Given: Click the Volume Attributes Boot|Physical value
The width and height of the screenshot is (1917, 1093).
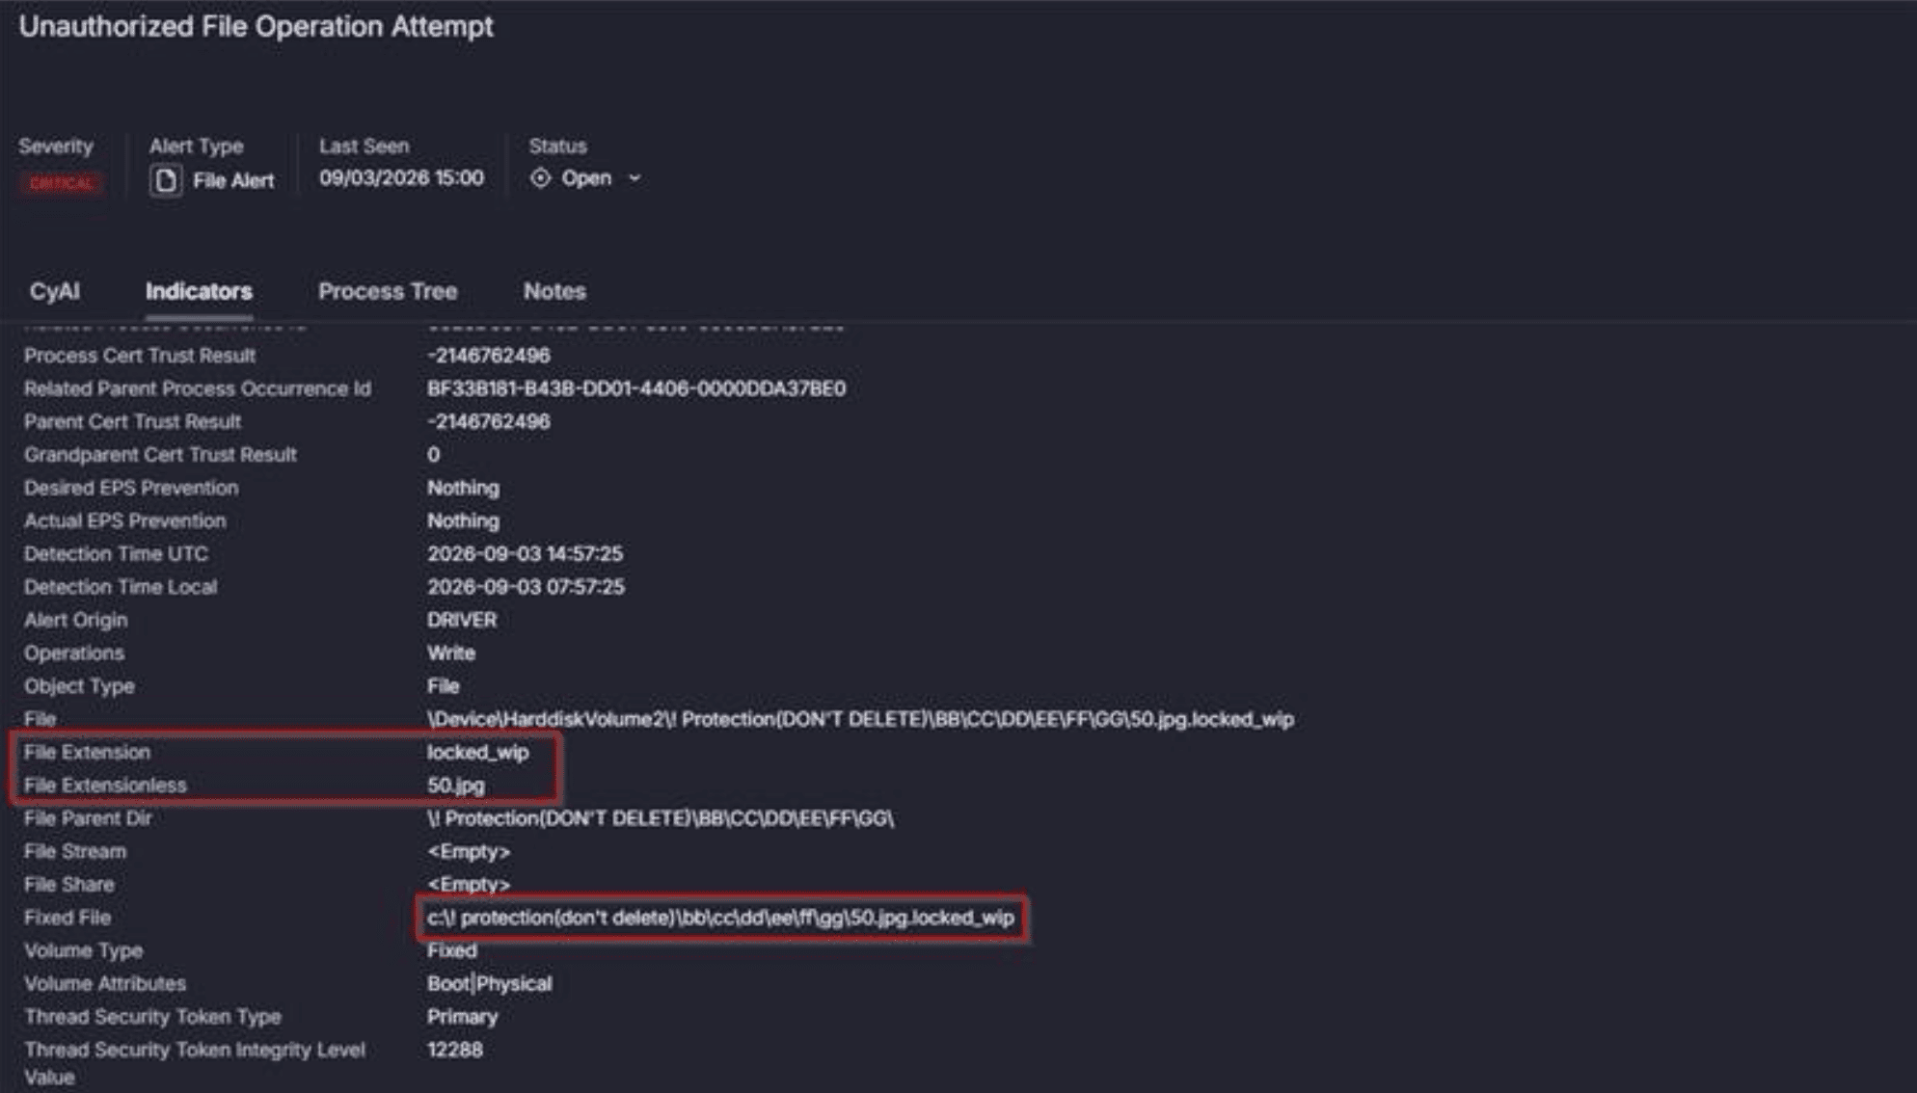Looking at the screenshot, I should 490,984.
